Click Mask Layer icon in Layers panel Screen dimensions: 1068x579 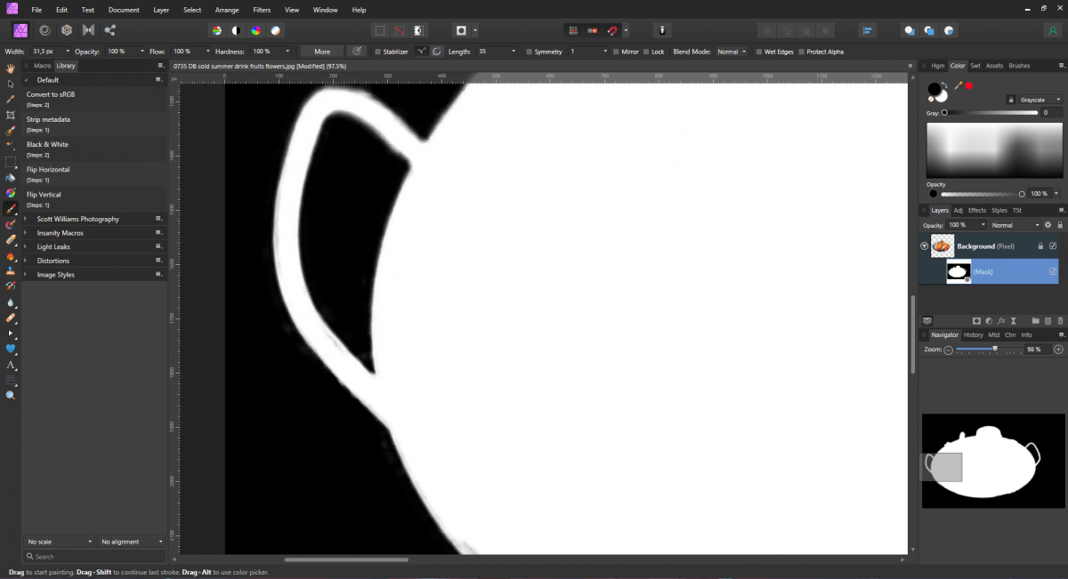coord(976,320)
